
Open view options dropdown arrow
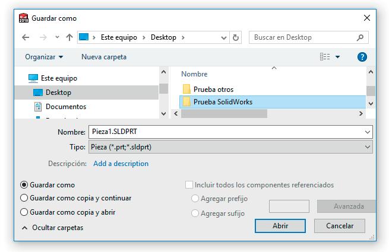[338, 57]
